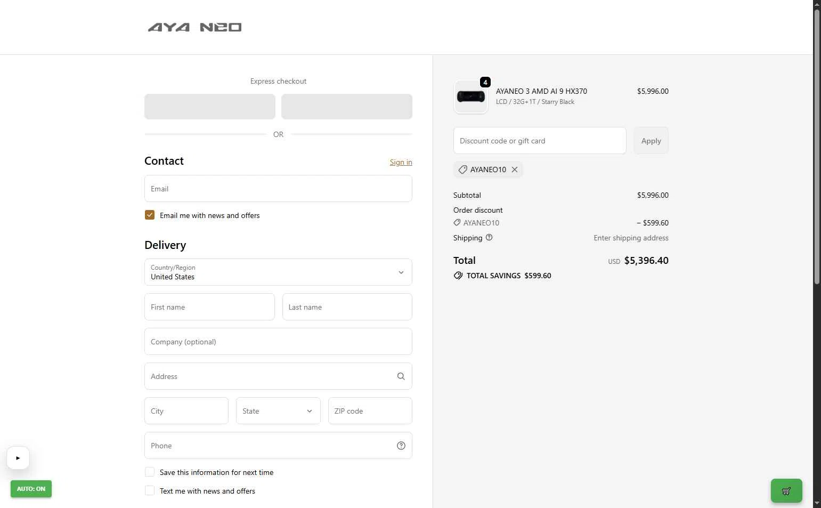Screen dimensions: 821x508
Task: Click the Apply discount button
Action: click(x=651, y=141)
